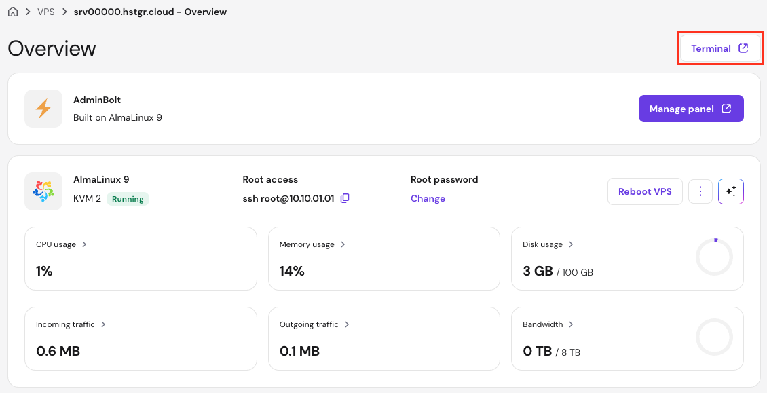Click the Reboot VPS button
The height and width of the screenshot is (393, 767).
(645, 191)
